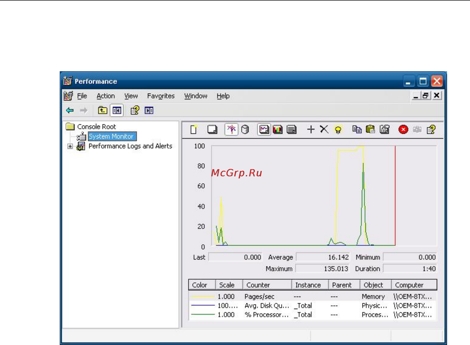Select System Monitor tree node
The width and height of the screenshot is (470, 345).
(112, 136)
